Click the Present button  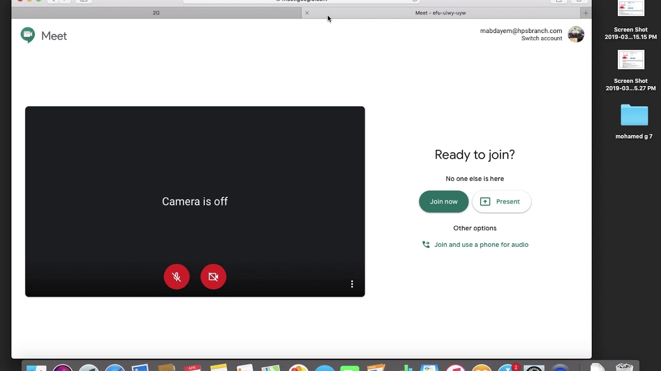click(501, 201)
